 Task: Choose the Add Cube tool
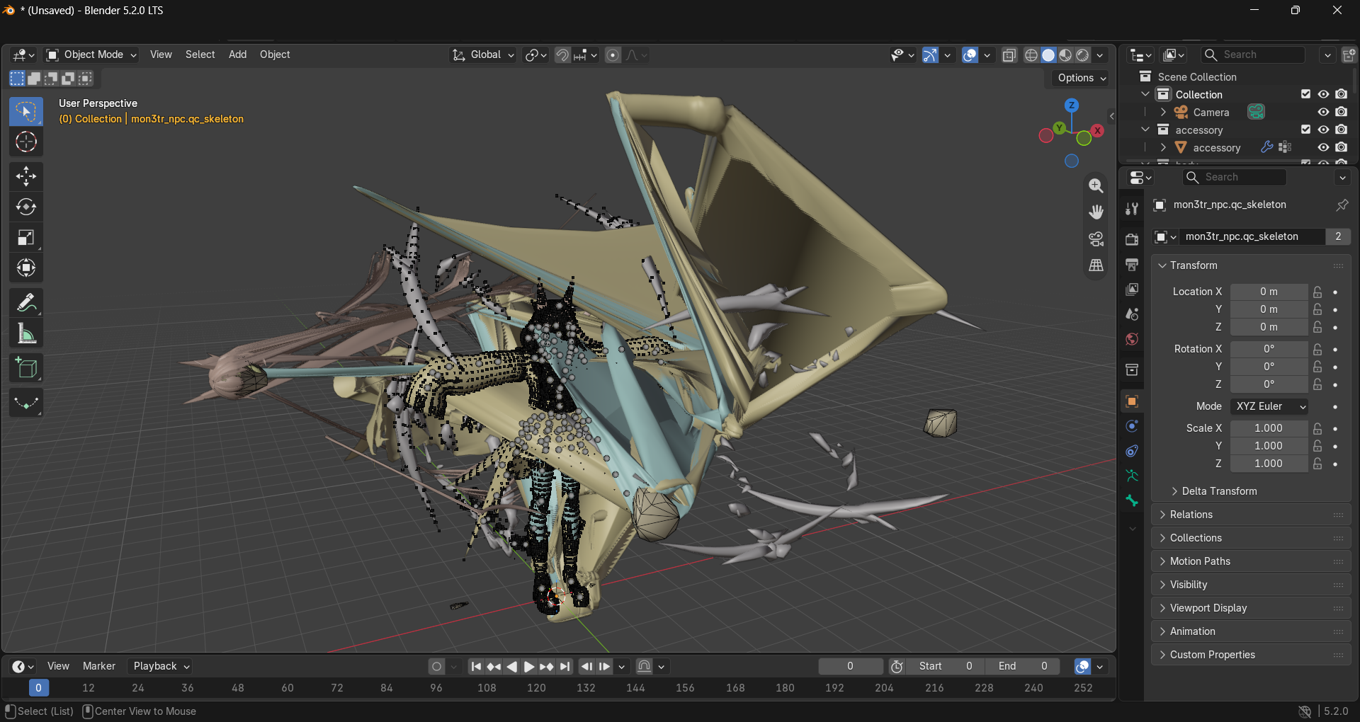(x=26, y=368)
